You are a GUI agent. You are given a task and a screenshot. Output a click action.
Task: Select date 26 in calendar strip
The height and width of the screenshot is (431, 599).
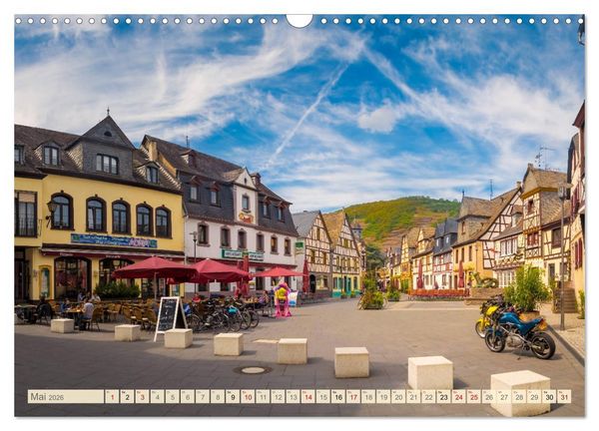click(x=489, y=397)
